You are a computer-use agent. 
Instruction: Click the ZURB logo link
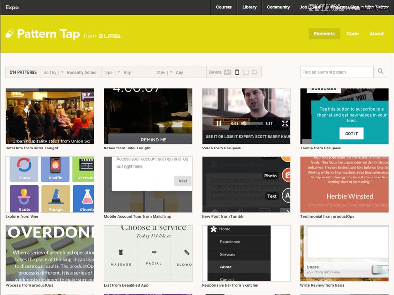click(109, 36)
